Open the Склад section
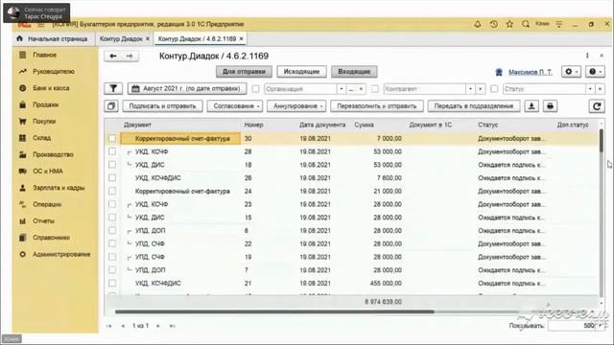This screenshot has width=614, height=345. tap(41, 138)
